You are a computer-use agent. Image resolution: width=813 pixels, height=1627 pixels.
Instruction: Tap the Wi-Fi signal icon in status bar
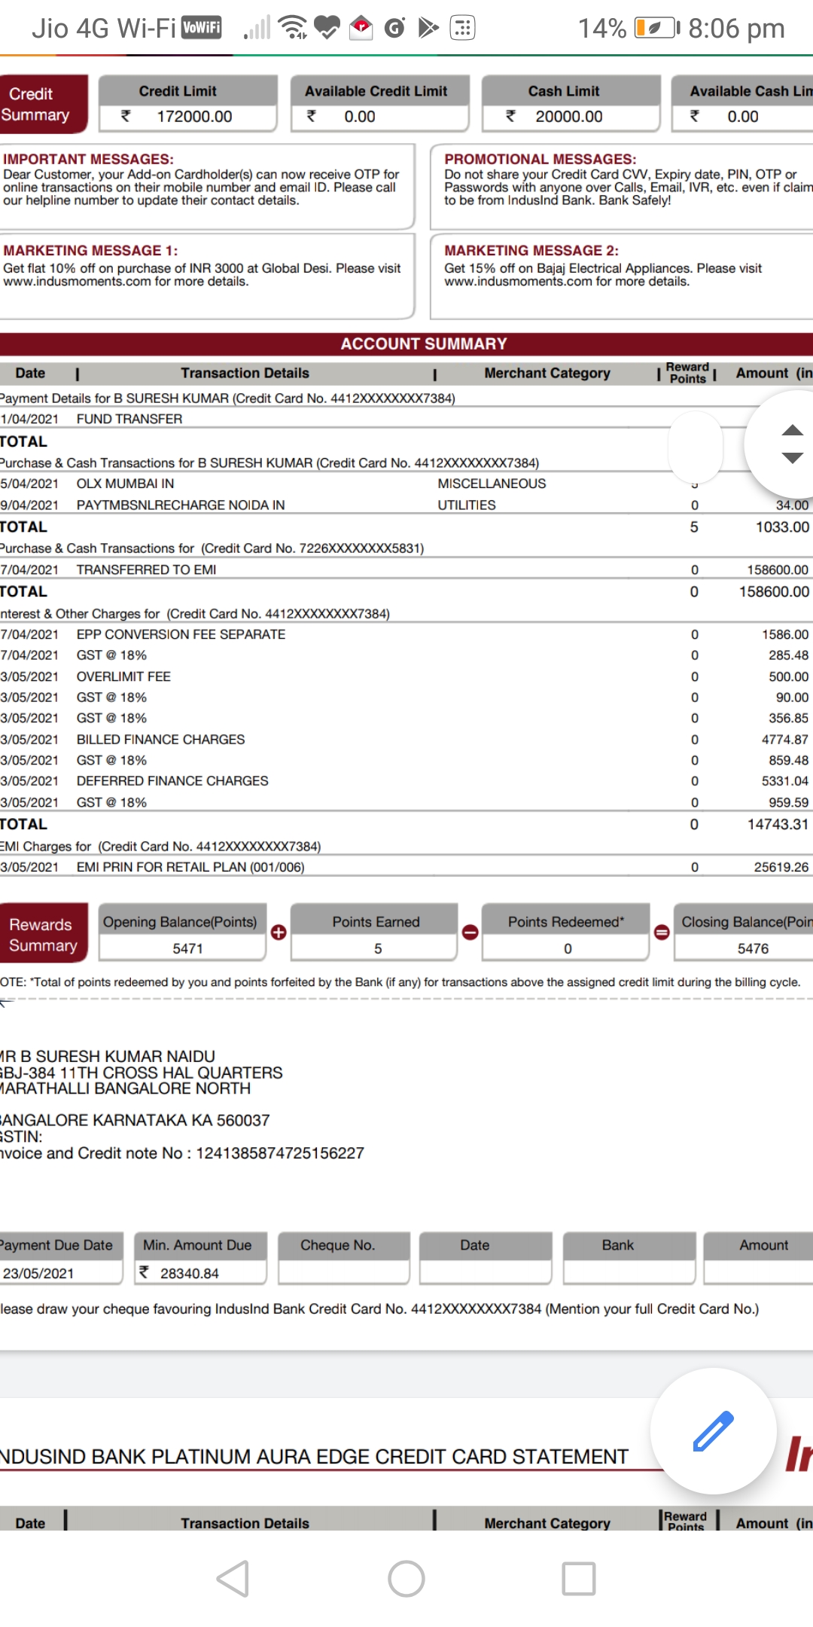tap(292, 28)
